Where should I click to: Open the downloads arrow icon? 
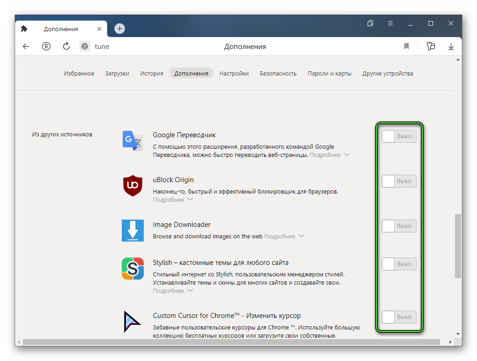[451, 46]
